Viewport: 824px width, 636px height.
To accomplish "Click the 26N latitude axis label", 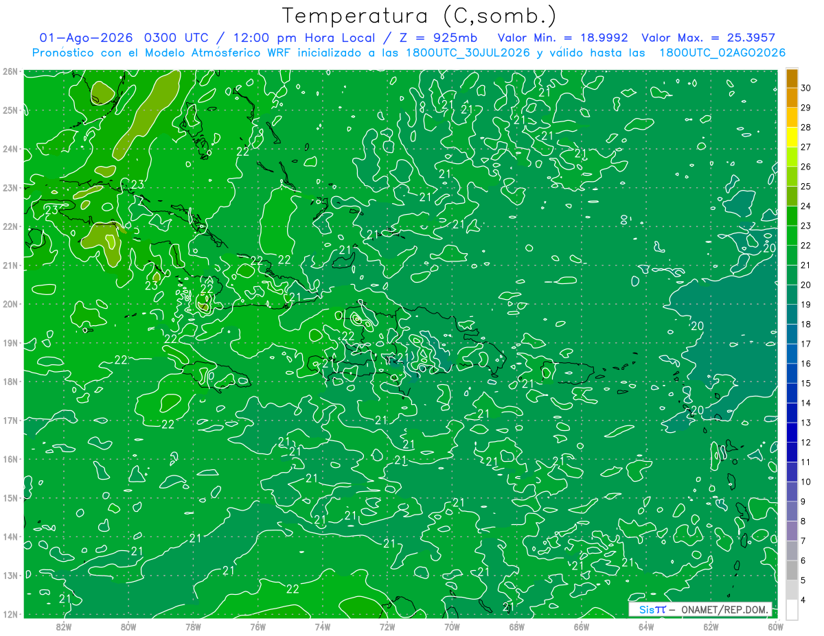I will [10, 71].
